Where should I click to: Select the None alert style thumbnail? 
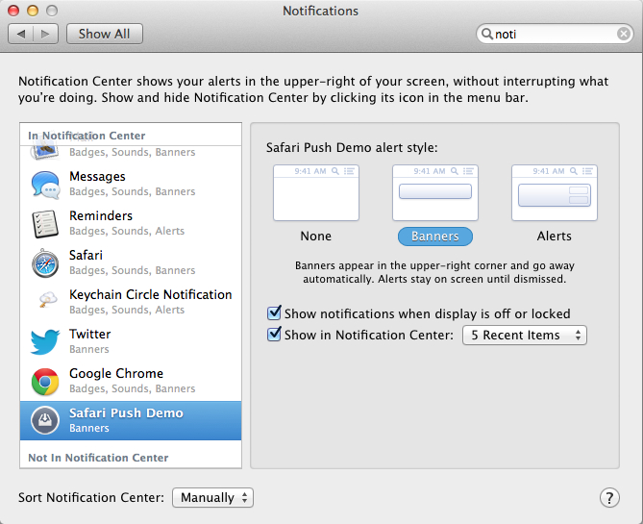315,194
